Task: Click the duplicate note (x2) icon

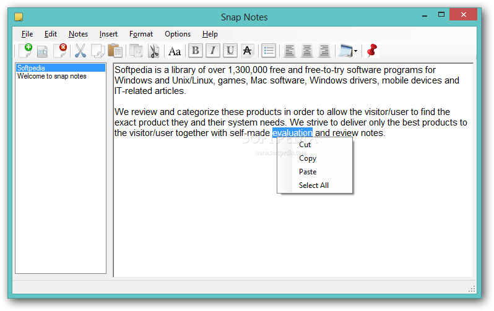Action: (x=136, y=51)
